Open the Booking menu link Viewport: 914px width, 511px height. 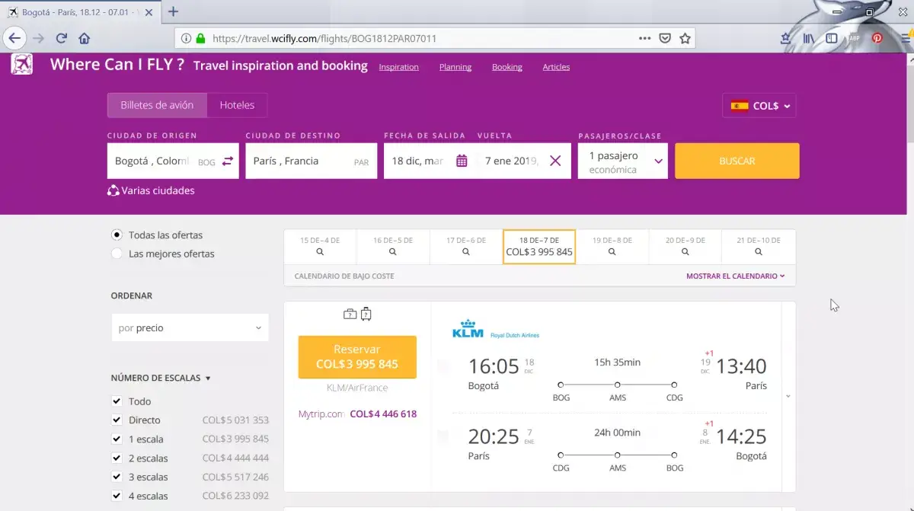pyautogui.click(x=507, y=67)
